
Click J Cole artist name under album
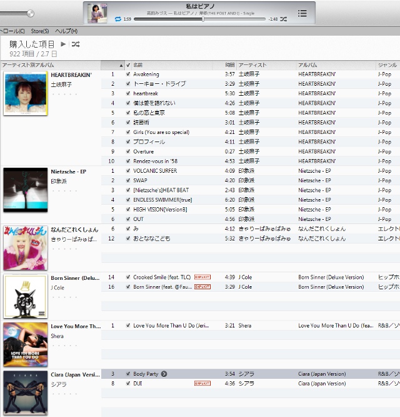(x=57, y=287)
